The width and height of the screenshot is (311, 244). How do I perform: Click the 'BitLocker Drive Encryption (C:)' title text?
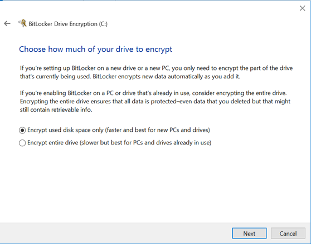click(x=68, y=24)
